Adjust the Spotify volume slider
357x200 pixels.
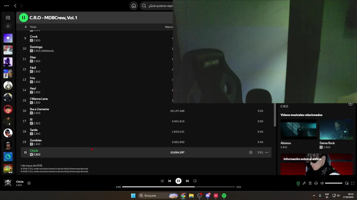334,183
